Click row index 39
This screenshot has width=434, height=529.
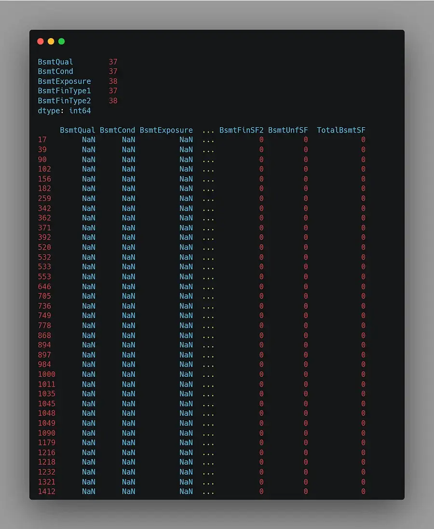tap(42, 149)
